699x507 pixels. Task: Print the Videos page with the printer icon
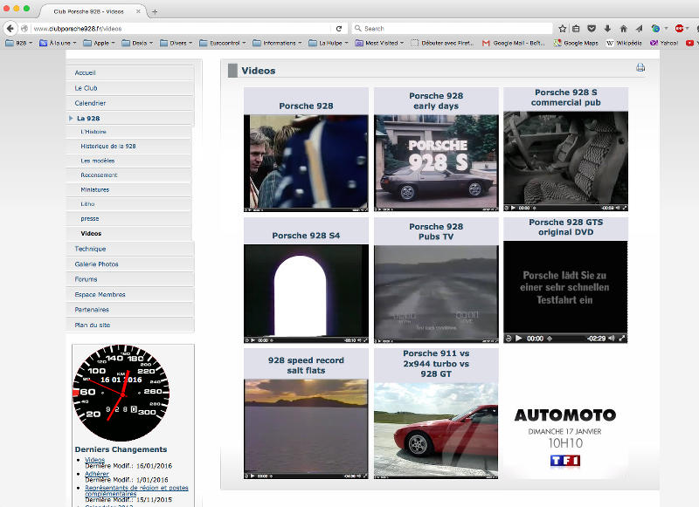coord(640,68)
